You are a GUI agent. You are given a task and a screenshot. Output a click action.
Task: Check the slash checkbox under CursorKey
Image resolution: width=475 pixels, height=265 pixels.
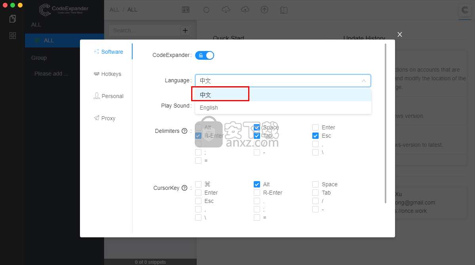click(x=315, y=201)
